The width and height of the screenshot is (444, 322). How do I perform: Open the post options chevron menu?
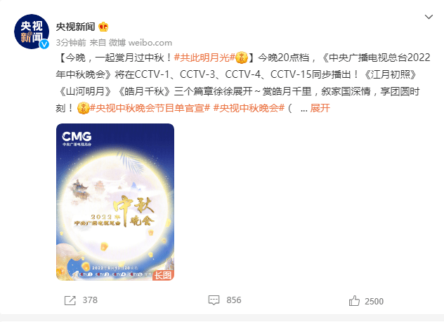pos(429,17)
